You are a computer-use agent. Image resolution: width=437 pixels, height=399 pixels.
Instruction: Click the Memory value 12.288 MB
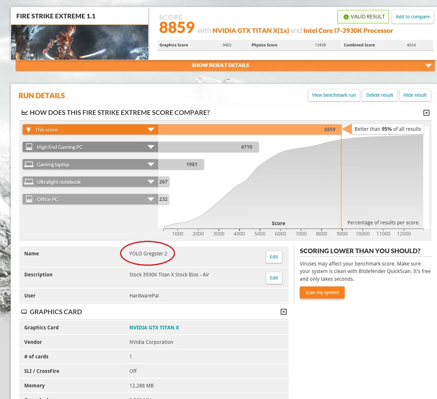point(141,386)
